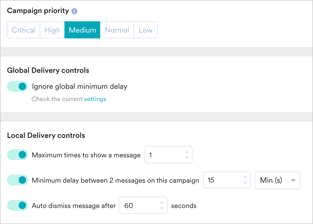Select the Low priority level
Image resolution: width=313 pixels, height=224 pixels.
click(146, 30)
